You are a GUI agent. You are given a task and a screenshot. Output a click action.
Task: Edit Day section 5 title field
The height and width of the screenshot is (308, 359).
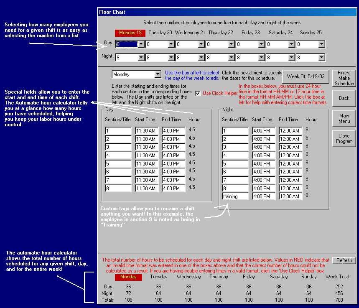pos(118,163)
